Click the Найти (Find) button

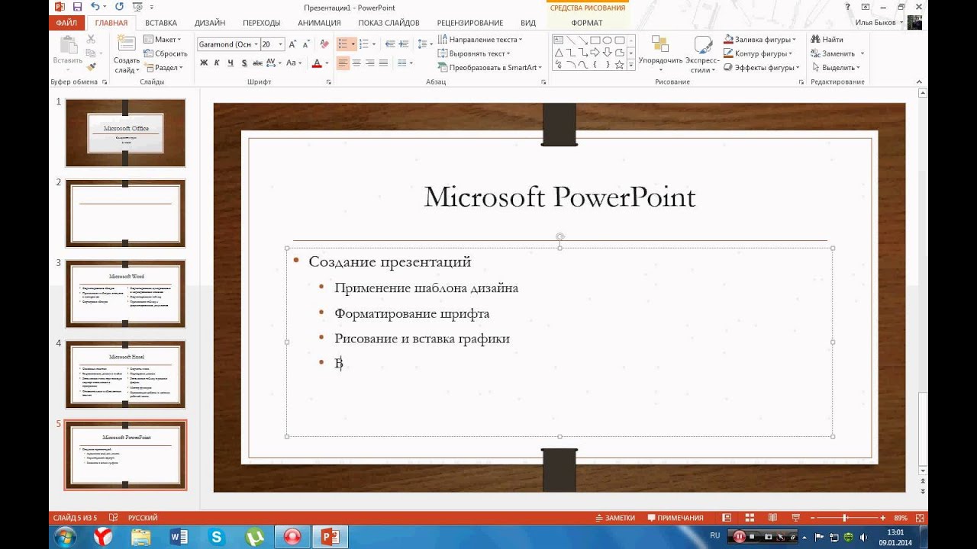coord(827,39)
